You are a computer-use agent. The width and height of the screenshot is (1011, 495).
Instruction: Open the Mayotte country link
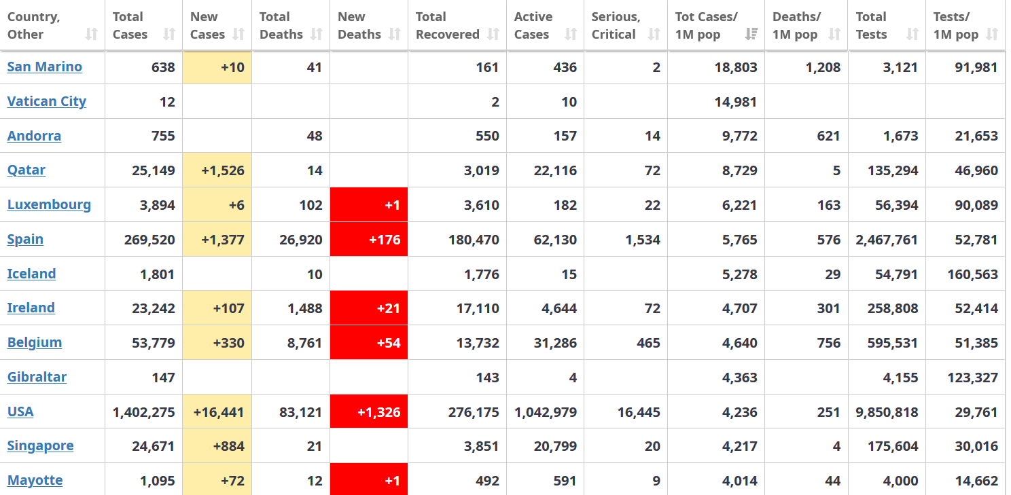point(35,480)
